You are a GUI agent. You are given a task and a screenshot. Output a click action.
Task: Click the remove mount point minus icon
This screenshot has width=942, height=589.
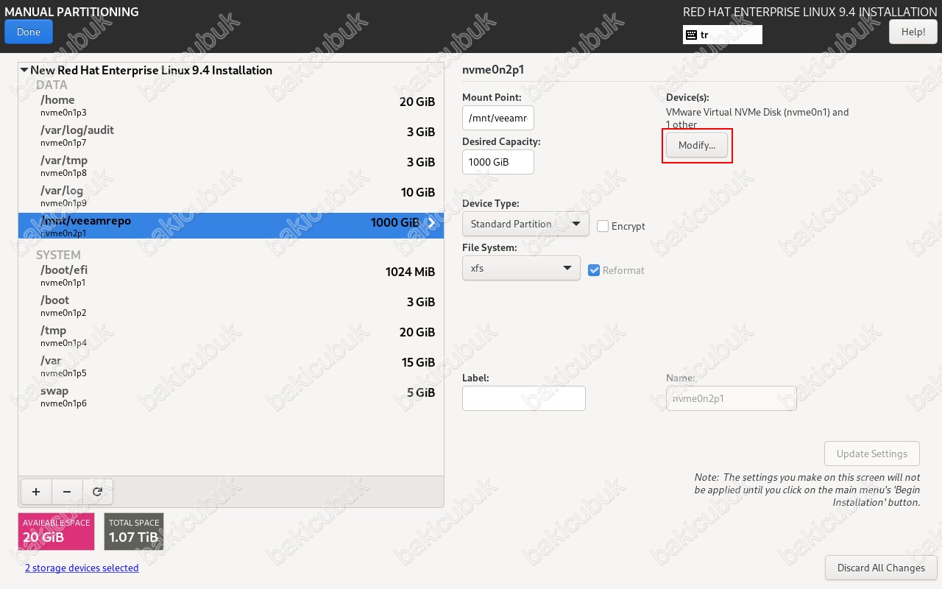click(67, 492)
